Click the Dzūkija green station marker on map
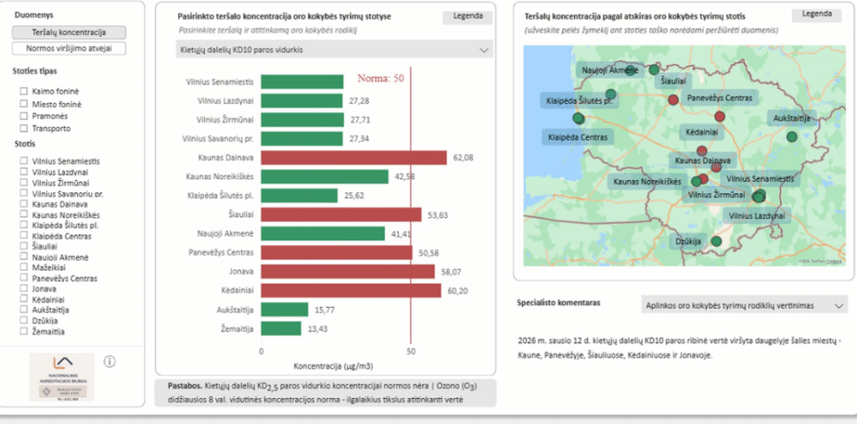This screenshot has height=424, width=857. pos(716,242)
